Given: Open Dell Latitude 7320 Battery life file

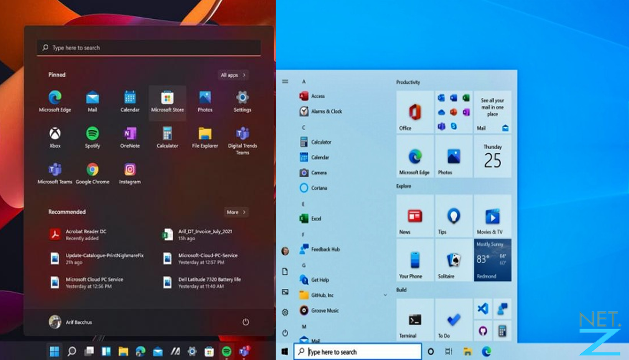Looking at the screenshot, I should click(202, 283).
